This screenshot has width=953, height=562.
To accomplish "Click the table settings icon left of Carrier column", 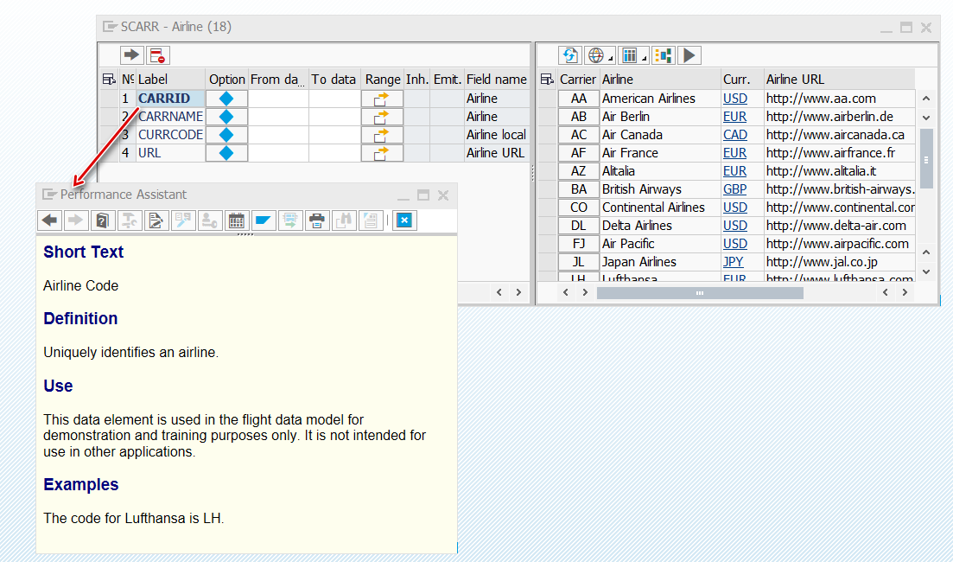I will coord(547,79).
